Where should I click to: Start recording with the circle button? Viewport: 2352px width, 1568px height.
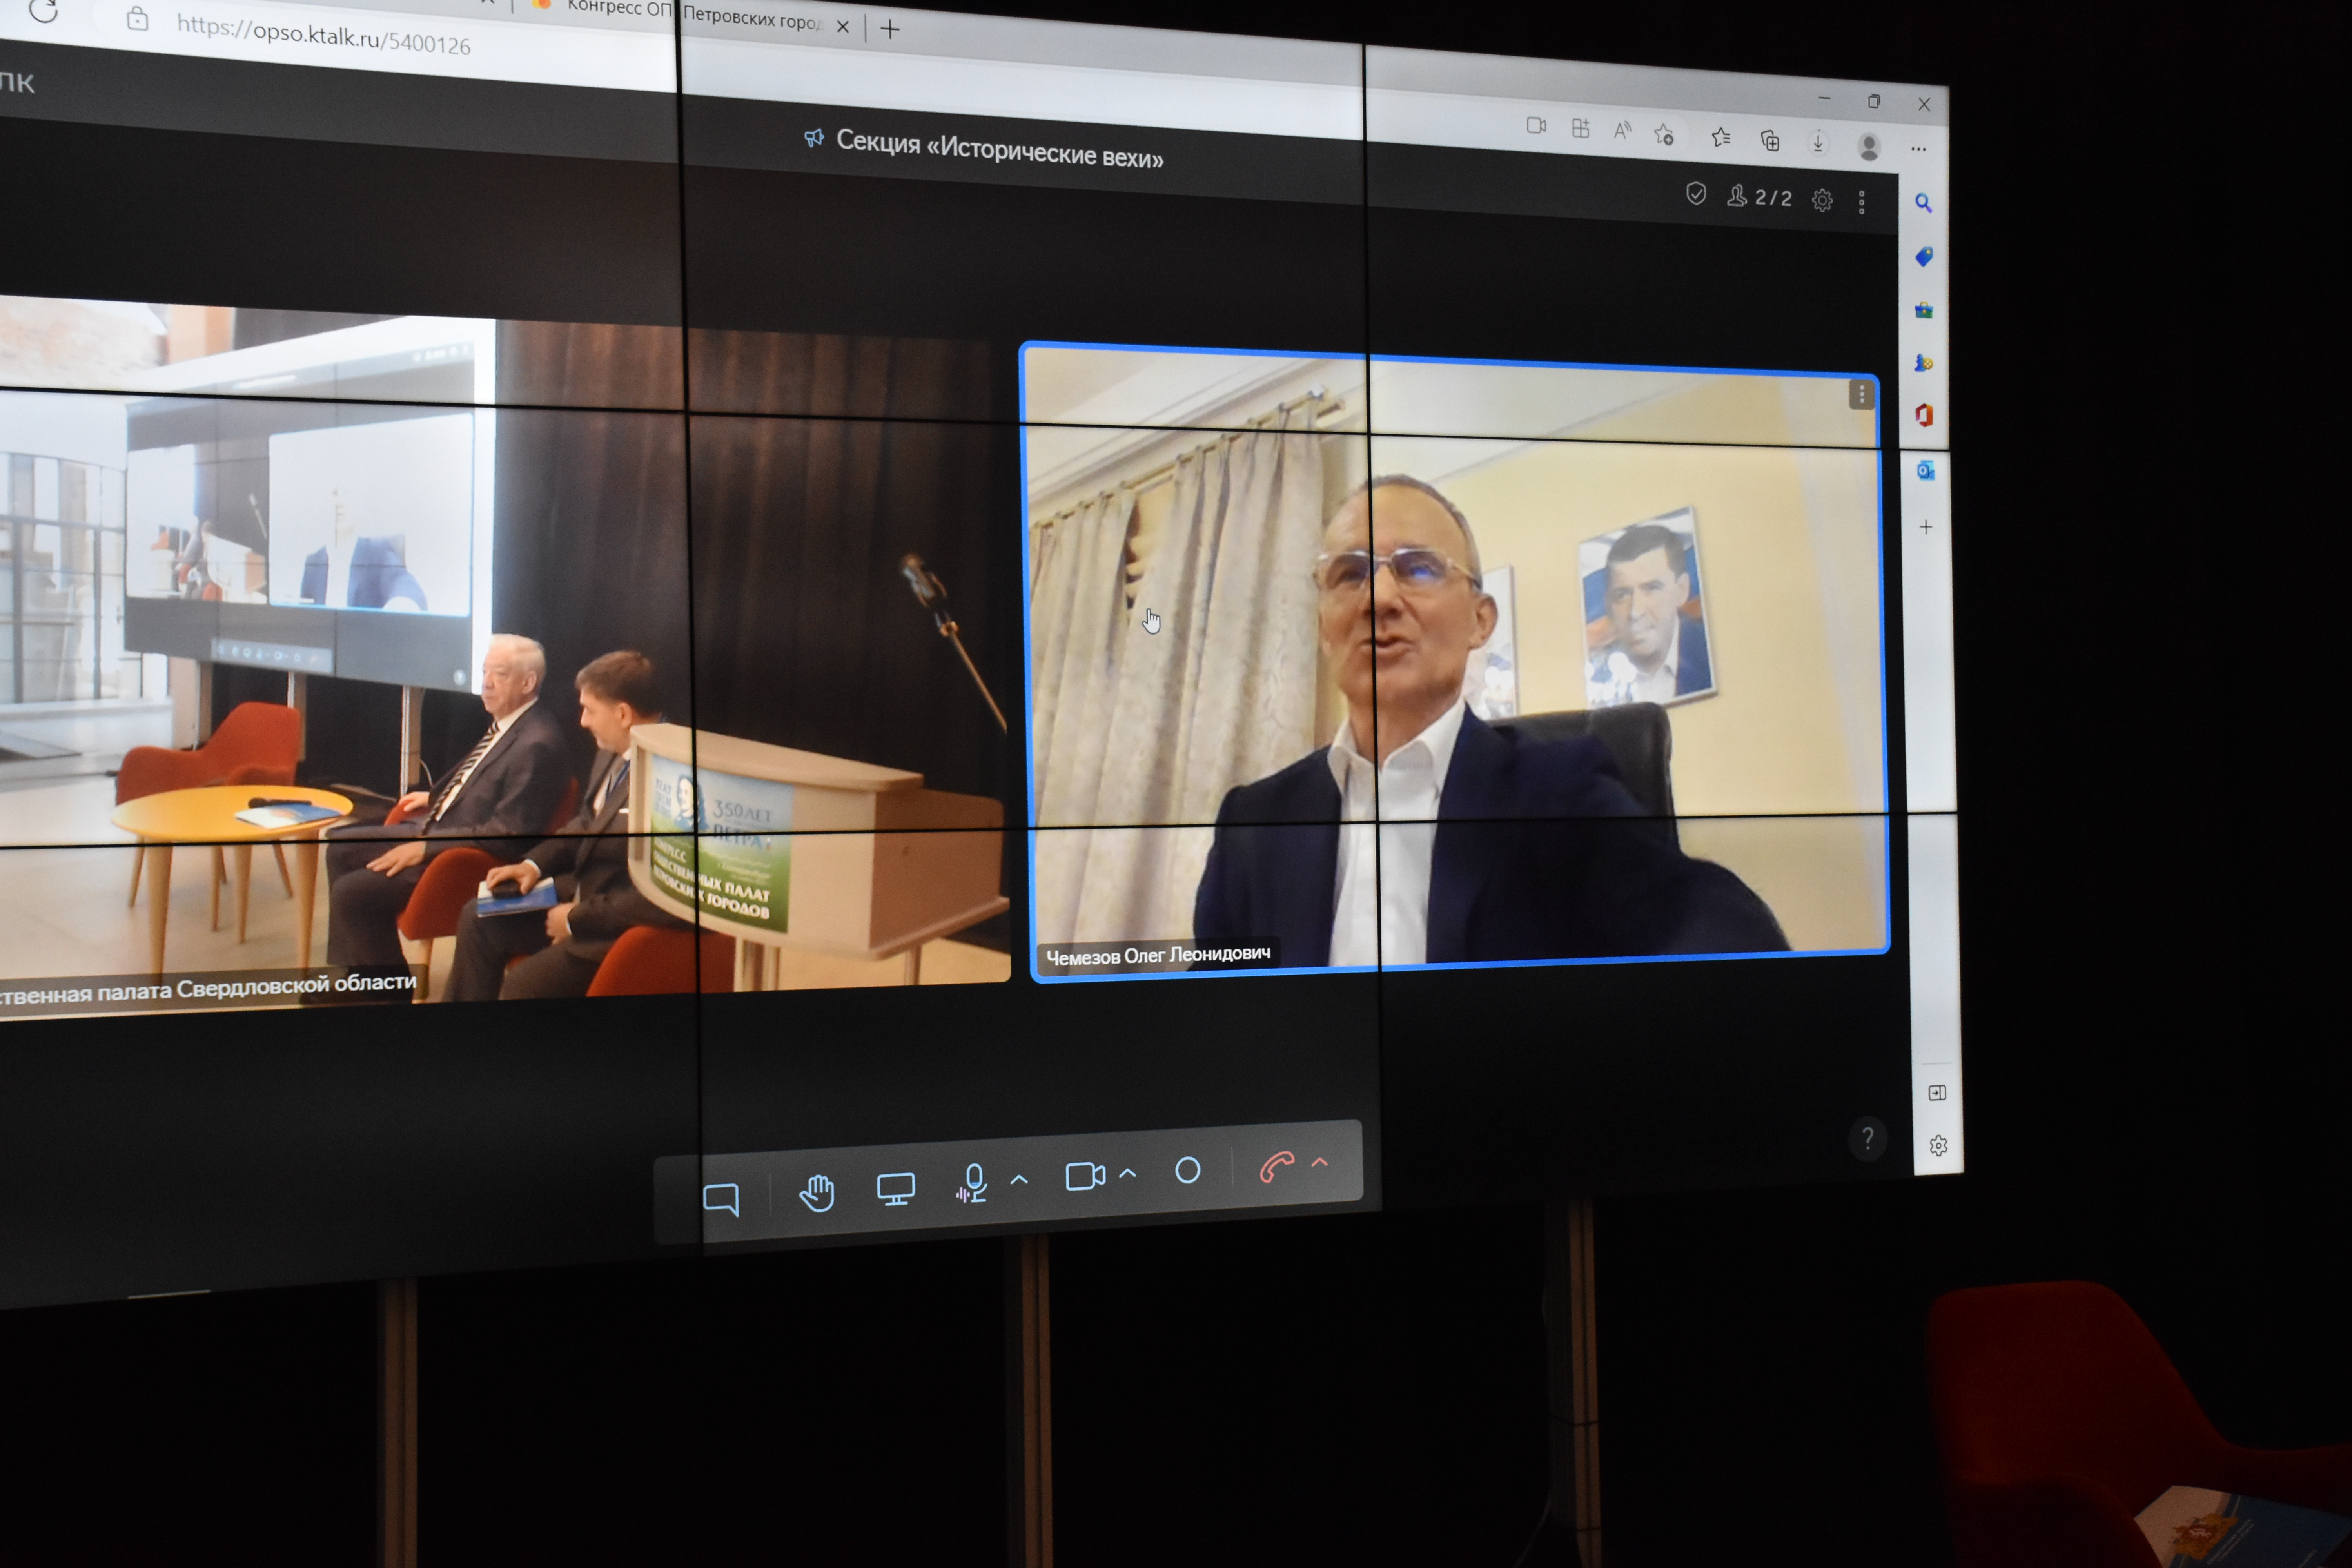tap(1187, 1170)
